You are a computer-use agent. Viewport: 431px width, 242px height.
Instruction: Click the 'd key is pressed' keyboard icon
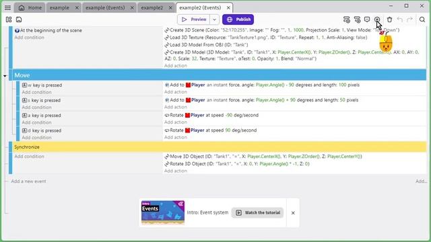[x=24, y=130]
